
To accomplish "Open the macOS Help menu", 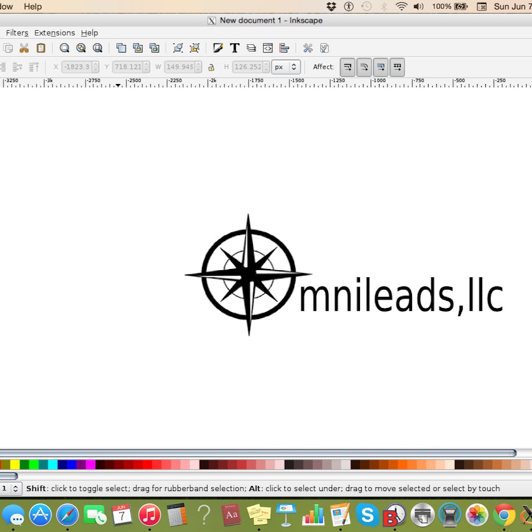I will [33, 7].
